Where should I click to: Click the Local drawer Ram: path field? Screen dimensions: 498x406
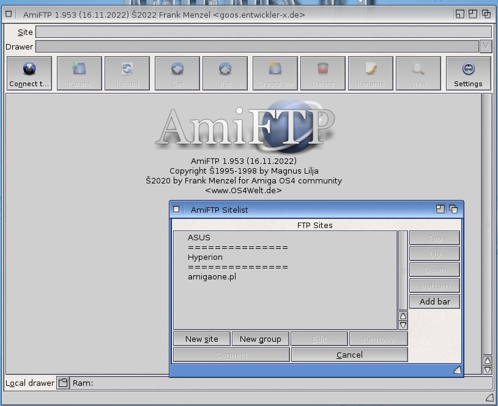pyautogui.click(x=281, y=383)
